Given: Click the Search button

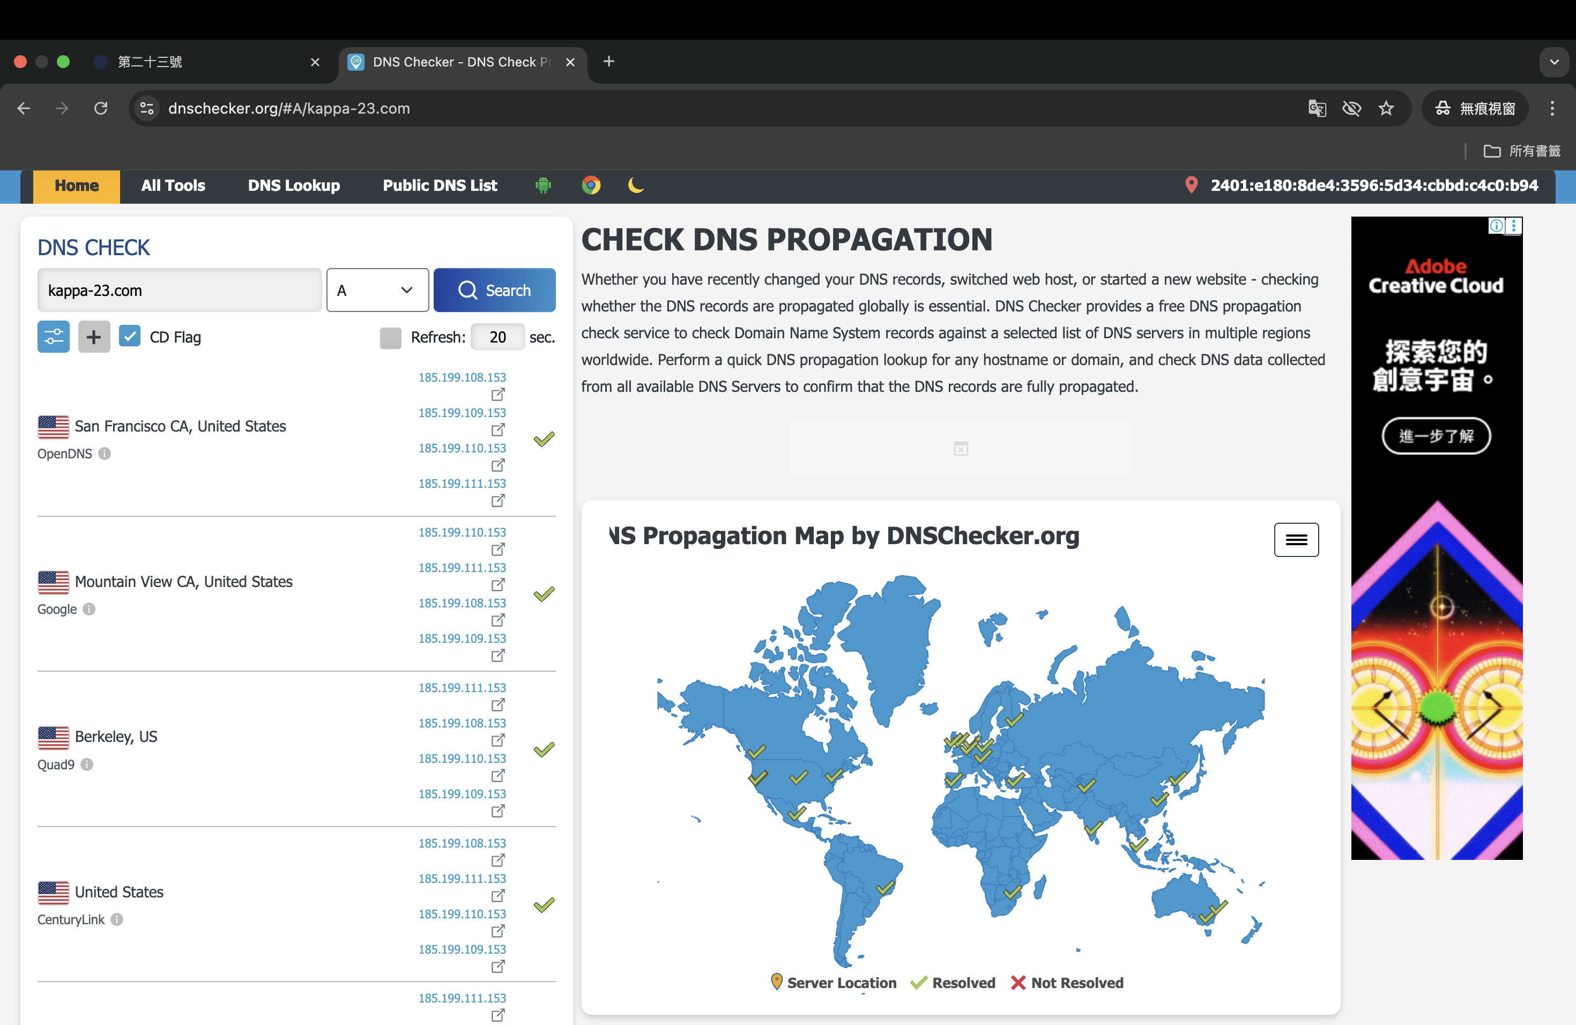Looking at the screenshot, I should click(x=494, y=290).
